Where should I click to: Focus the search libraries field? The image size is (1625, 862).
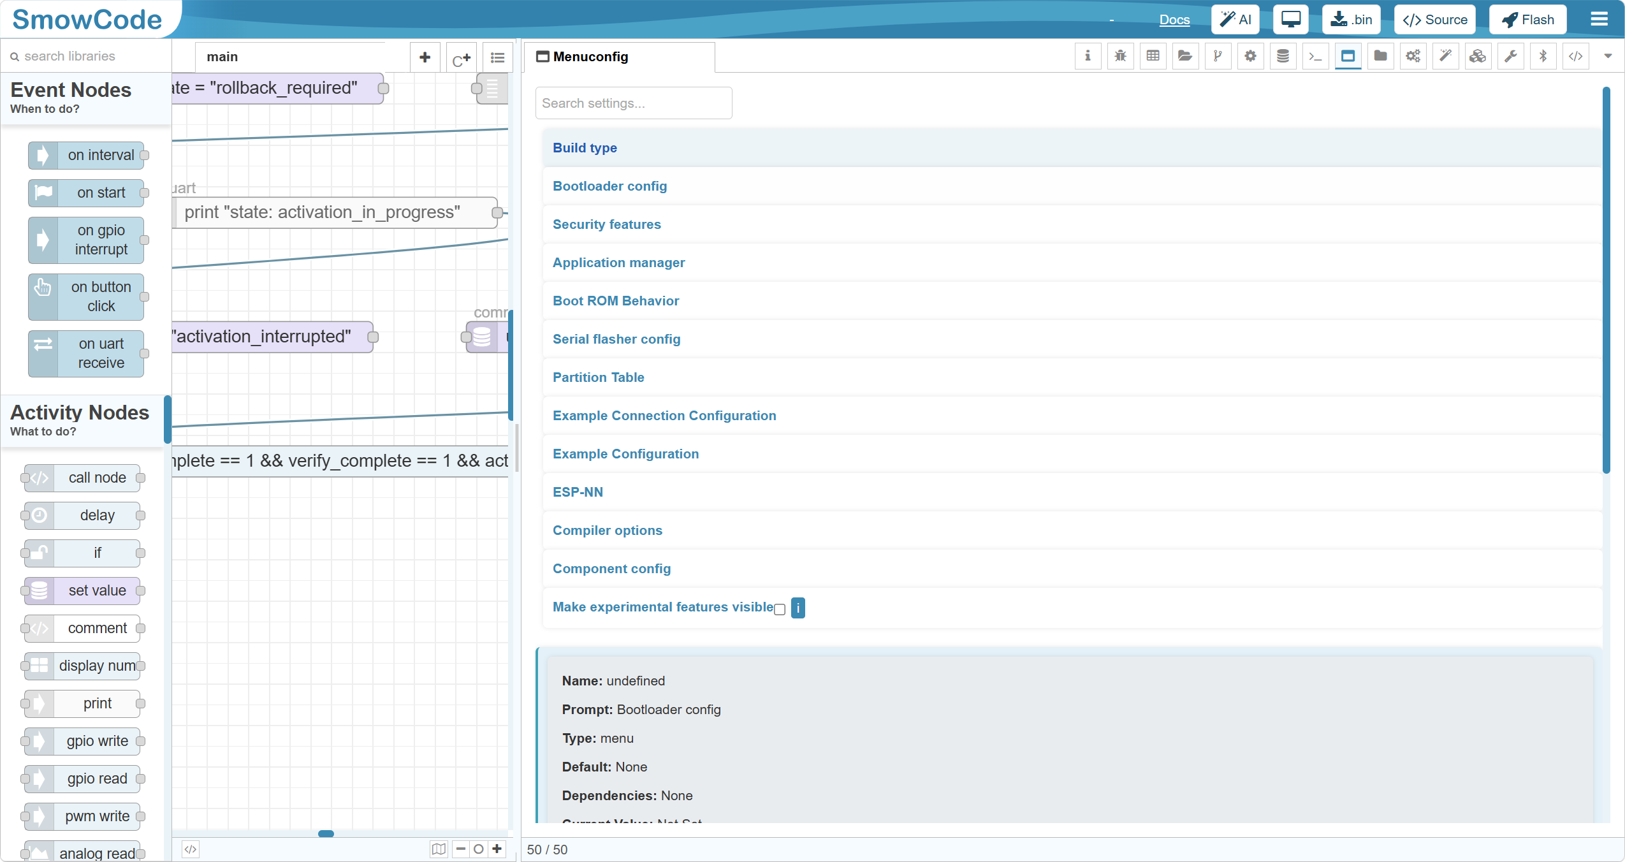point(86,56)
